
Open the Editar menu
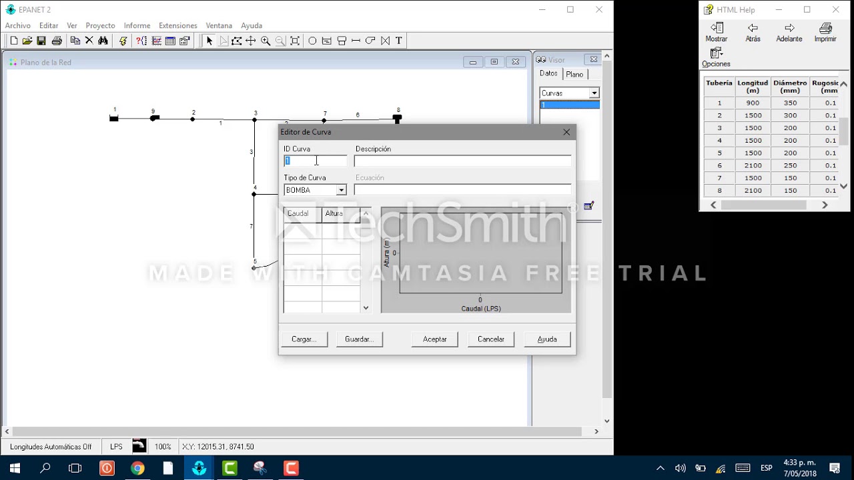click(x=49, y=25)
